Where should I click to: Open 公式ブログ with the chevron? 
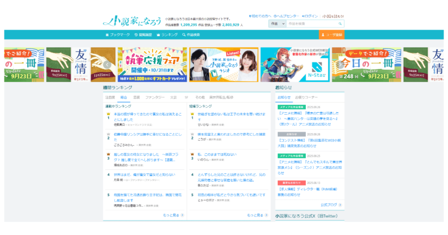click(331, 204)
